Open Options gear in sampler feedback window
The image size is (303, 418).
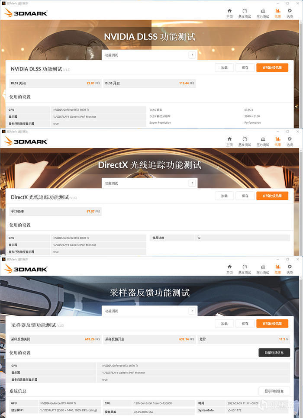click(x=290, y=269)
